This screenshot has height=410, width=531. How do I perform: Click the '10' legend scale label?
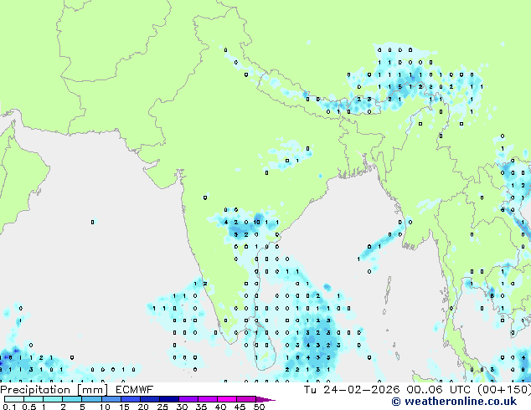(x=105, y=407)
